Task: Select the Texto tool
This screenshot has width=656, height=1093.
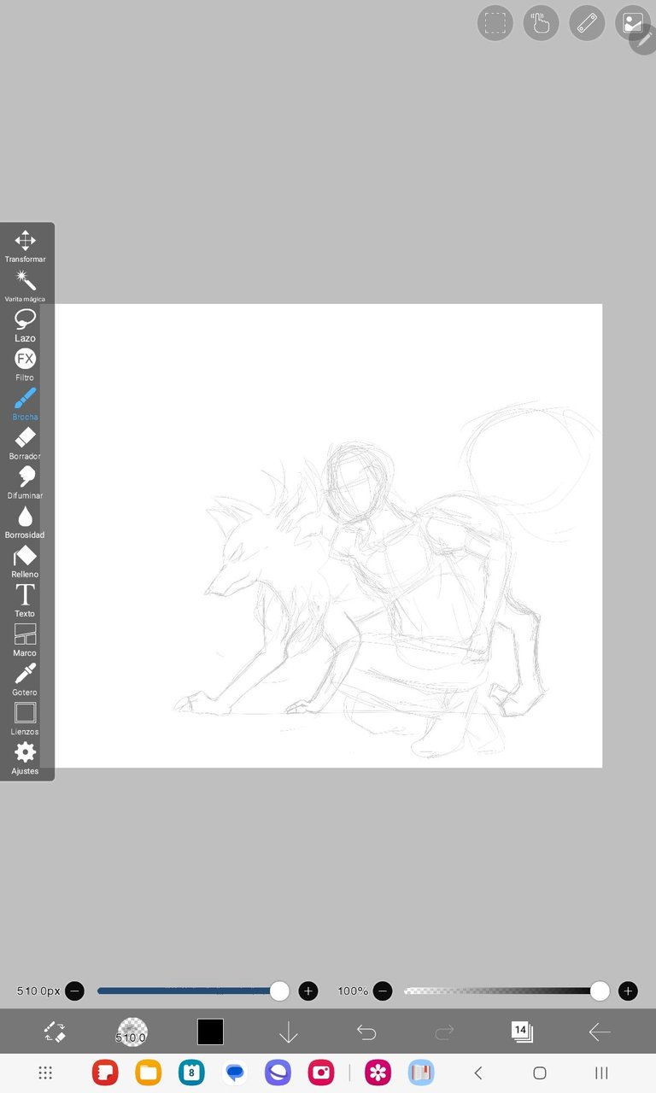Action: click(26, 600)
